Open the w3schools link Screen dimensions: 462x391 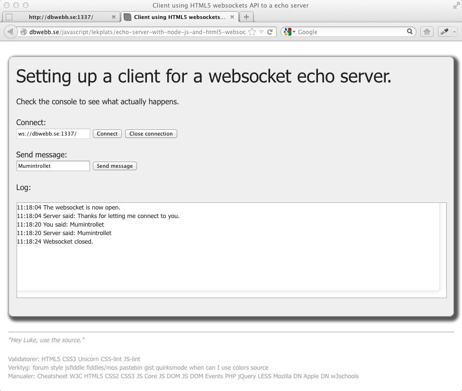[345, 376]
